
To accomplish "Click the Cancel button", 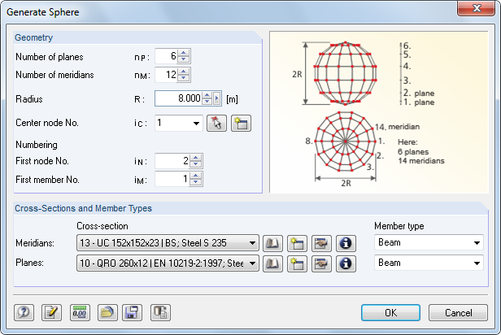I will (x=458, y=313).
